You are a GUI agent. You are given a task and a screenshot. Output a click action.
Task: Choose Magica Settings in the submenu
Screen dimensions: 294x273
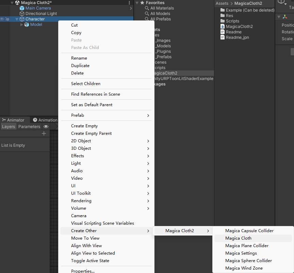point(253,253)
